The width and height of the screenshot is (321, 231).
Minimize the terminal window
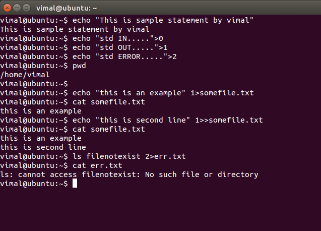click(16, 8)
